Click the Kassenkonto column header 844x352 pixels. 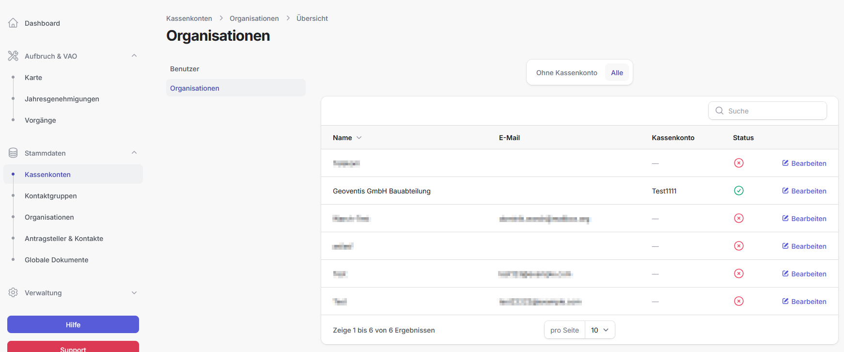(673, 138)
